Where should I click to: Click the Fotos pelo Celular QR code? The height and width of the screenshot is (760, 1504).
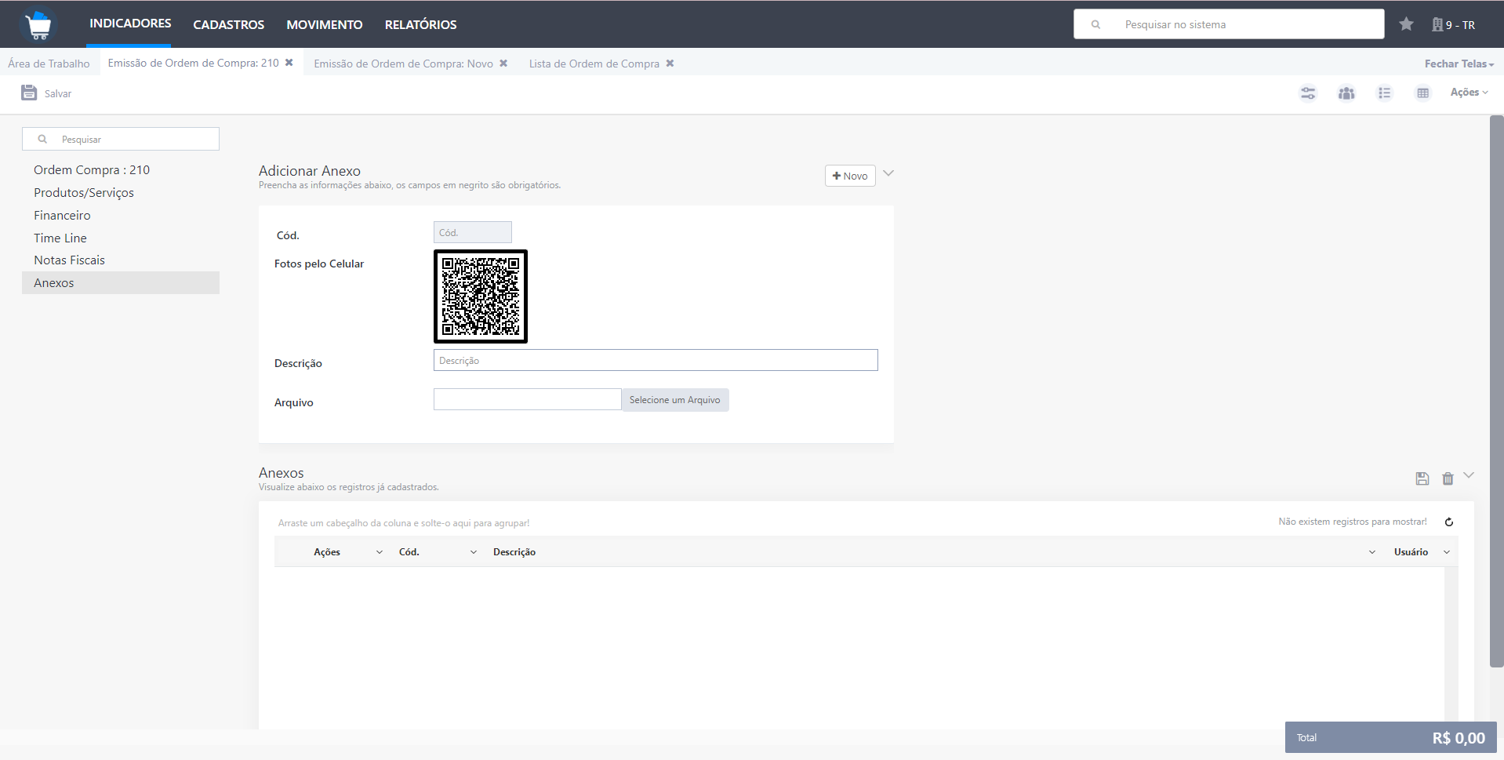(x=481, y=296)
